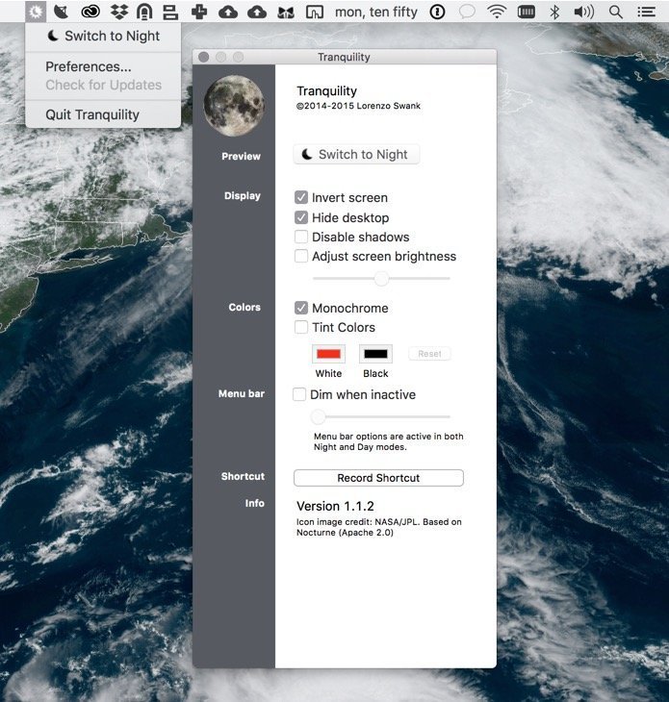Click the second cloud upload icon
This screenshot has width=669, height=702.
click(257, 13)
